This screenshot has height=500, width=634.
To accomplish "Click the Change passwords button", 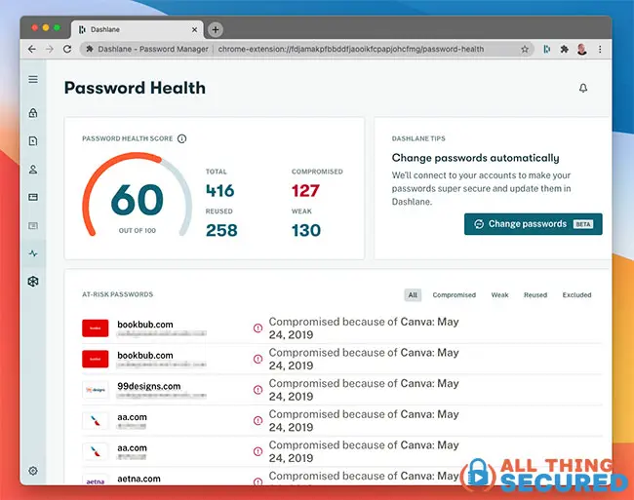I will click(x=533, y=224).
